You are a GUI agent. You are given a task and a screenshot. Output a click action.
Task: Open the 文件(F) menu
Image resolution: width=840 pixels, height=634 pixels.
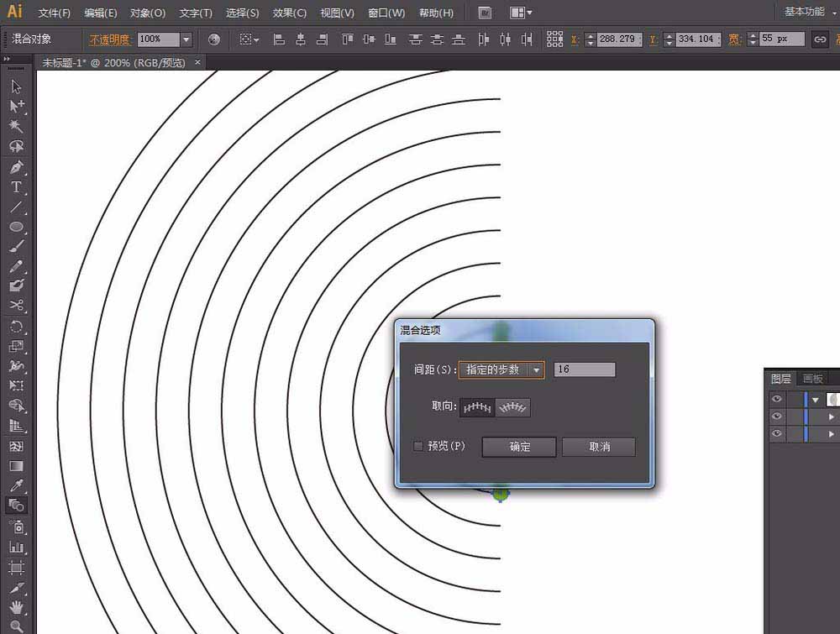pos(54,13)
